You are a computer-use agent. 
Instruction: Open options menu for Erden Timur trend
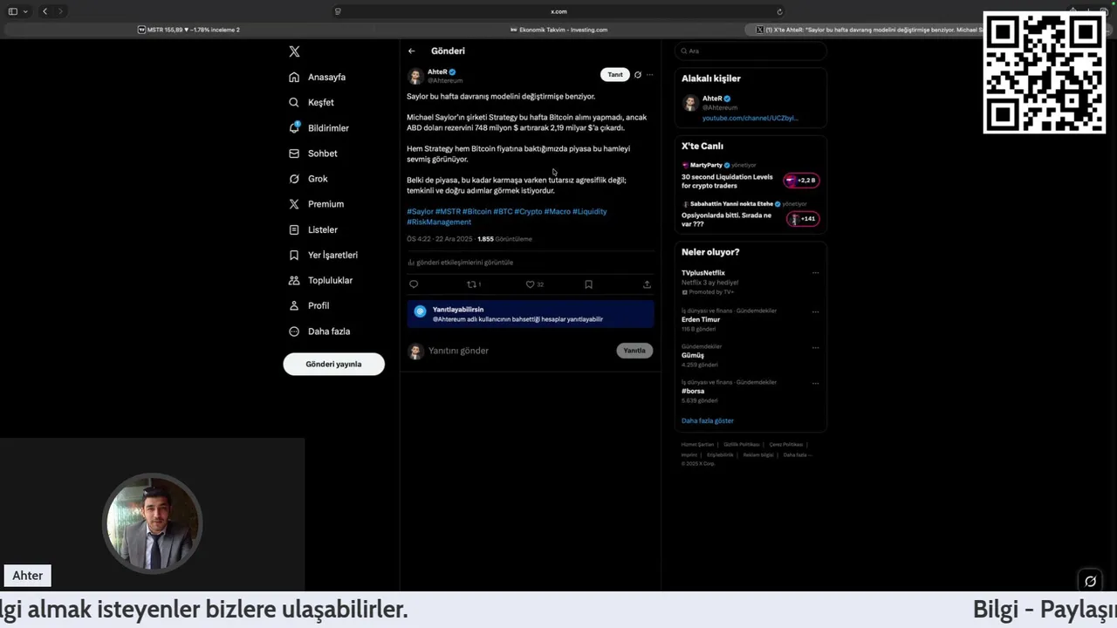[815, 311]
